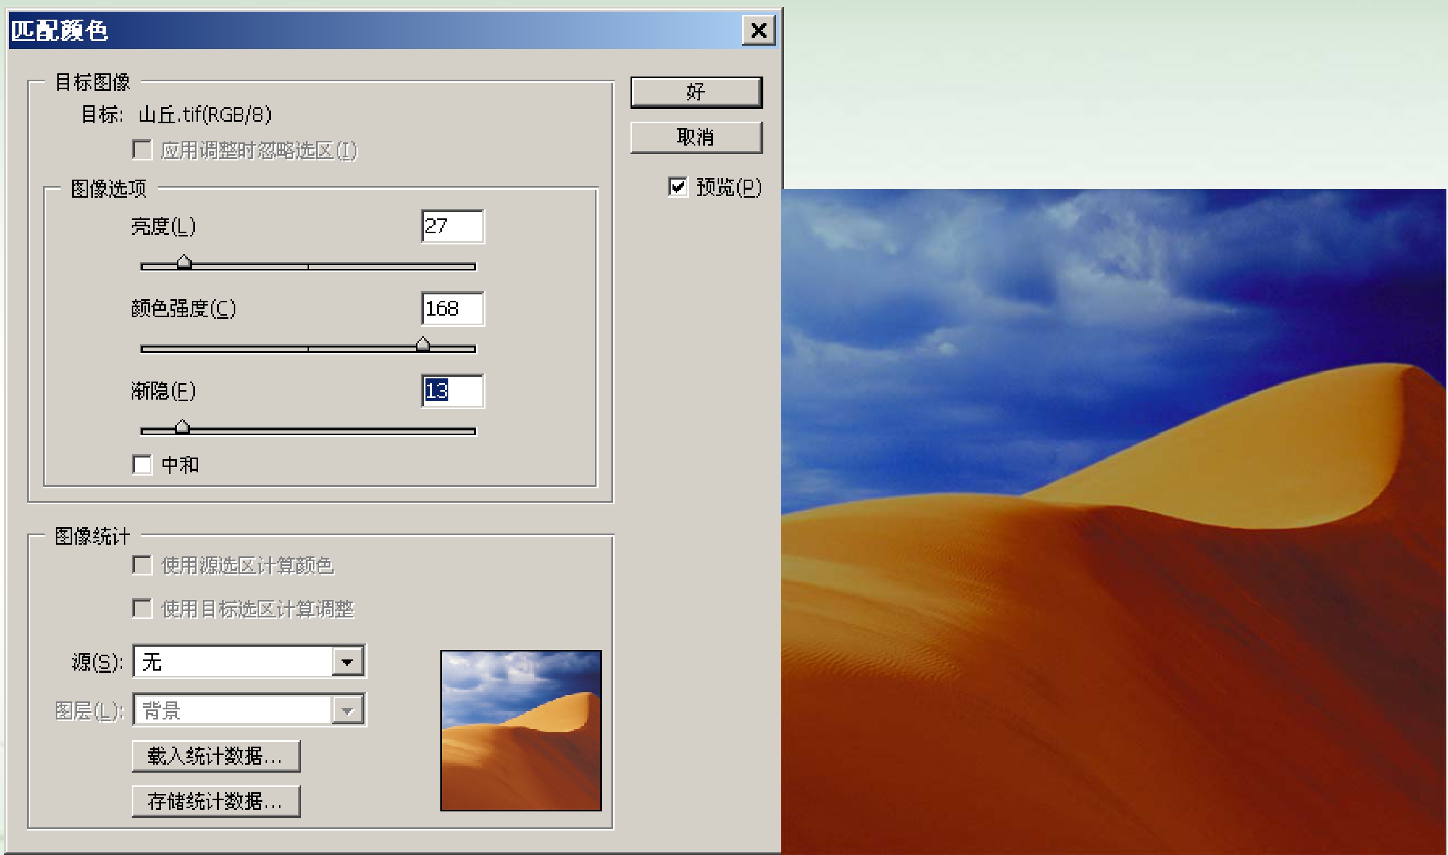Click the 源 combo box showing 无

233,662
